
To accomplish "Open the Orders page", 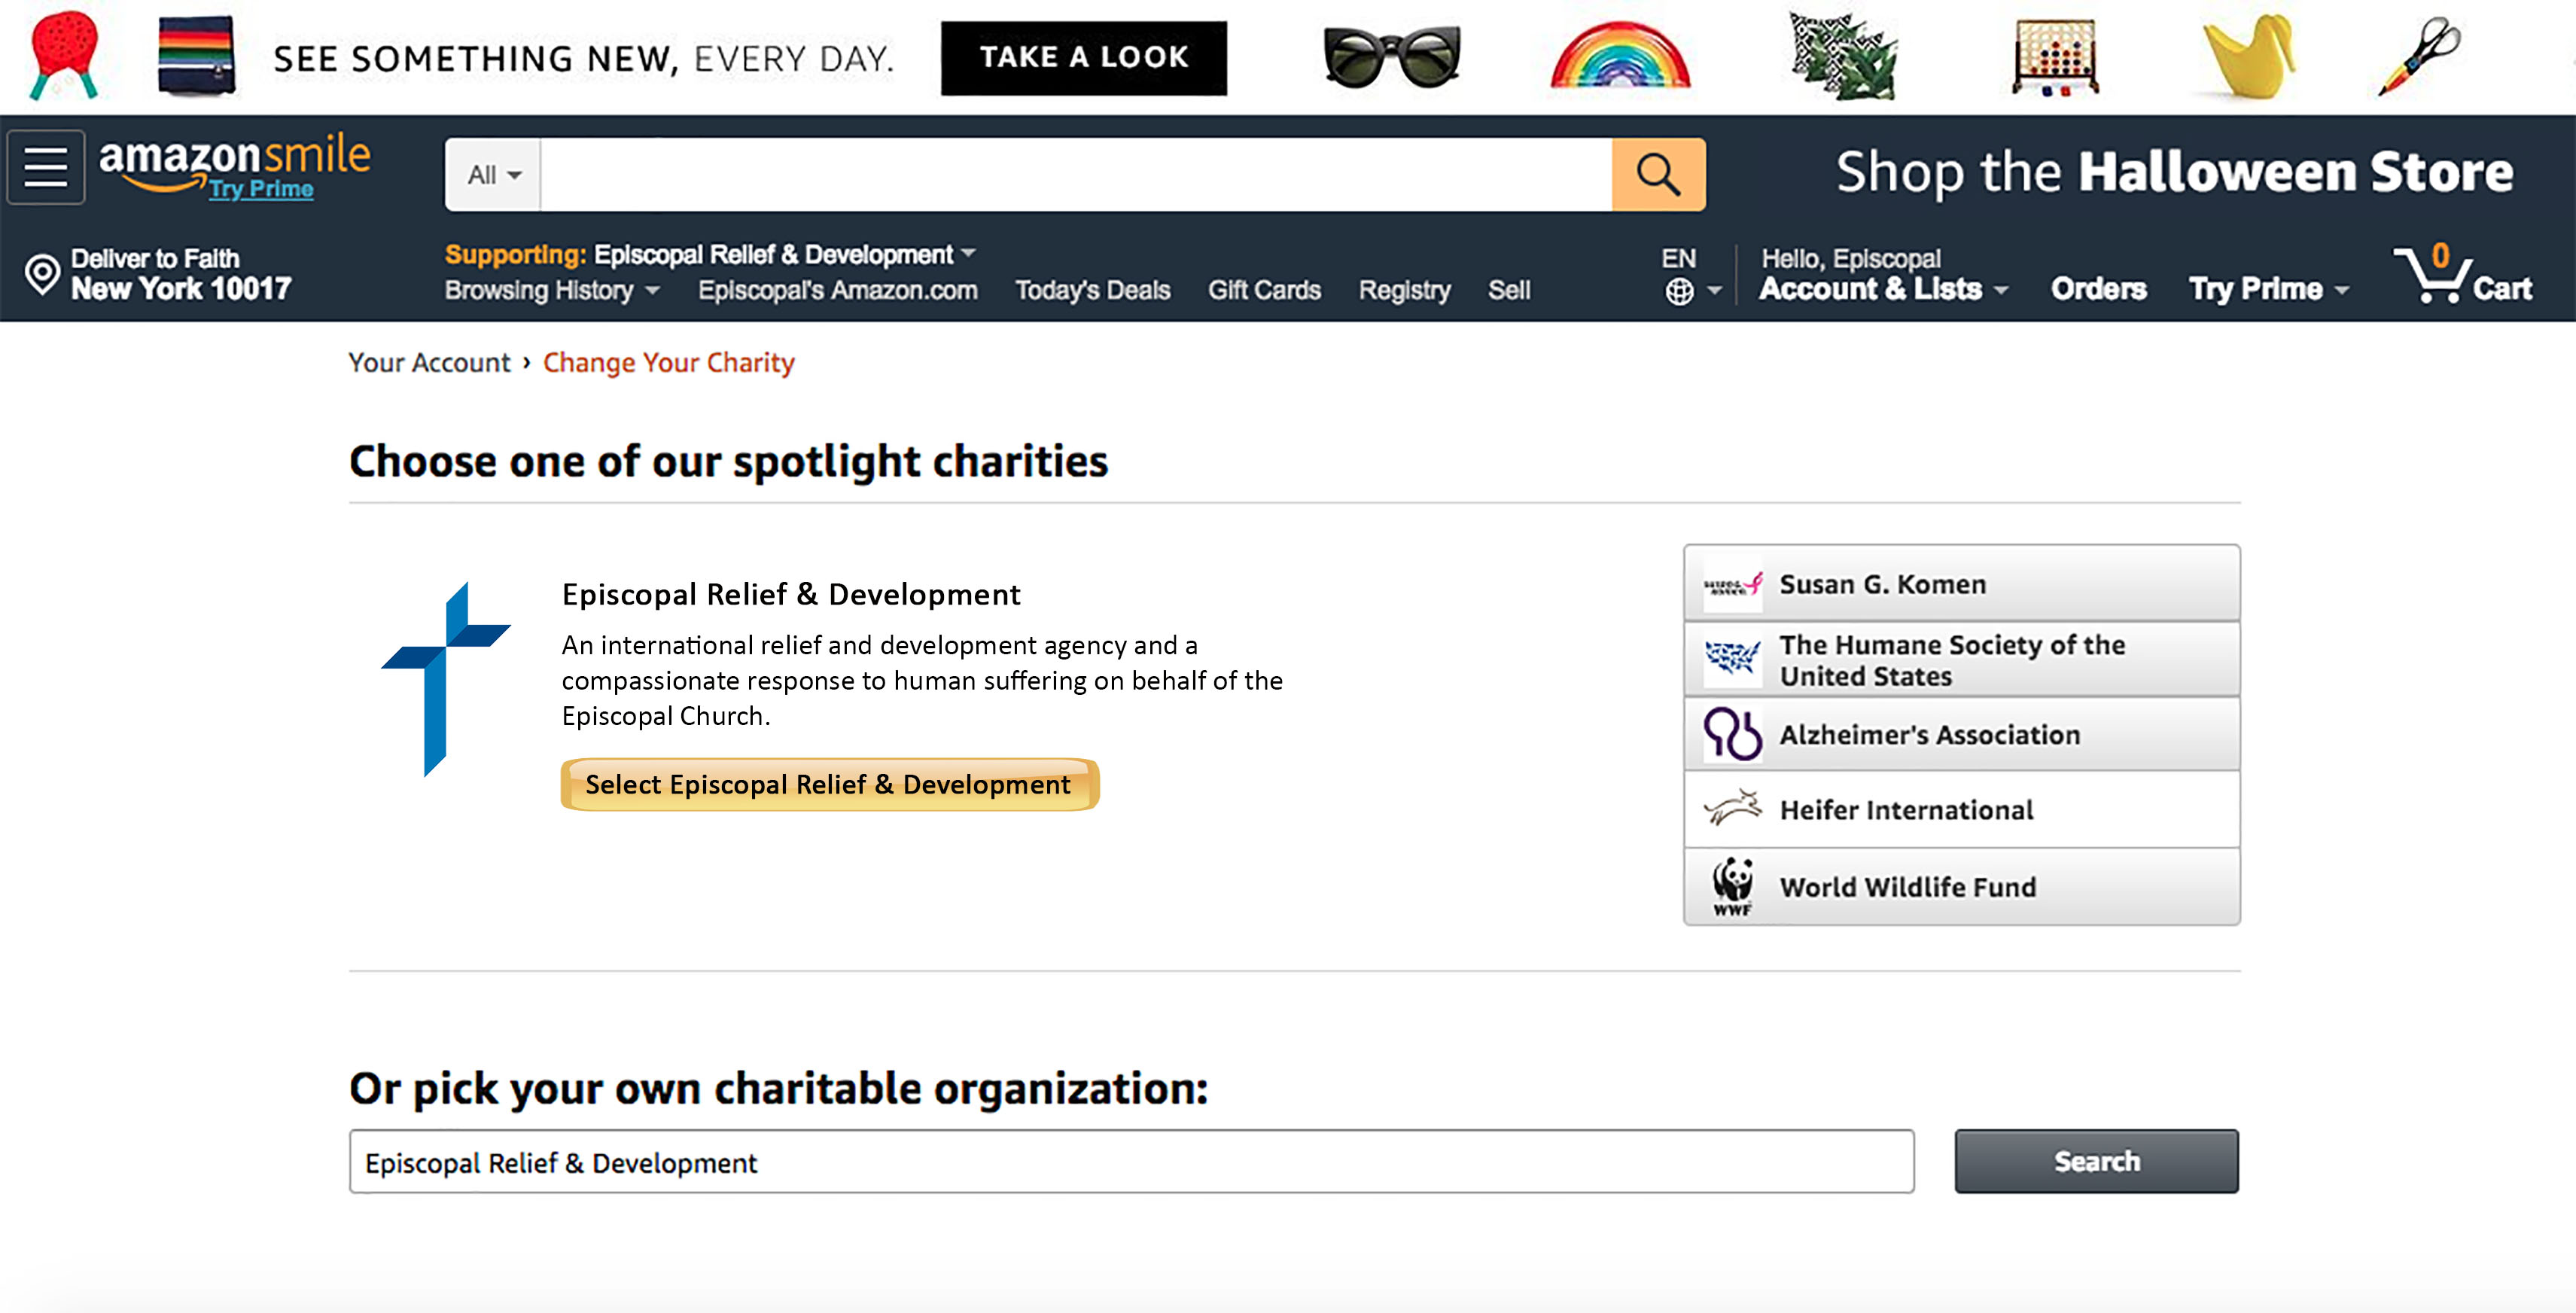I will (2098, 289).
